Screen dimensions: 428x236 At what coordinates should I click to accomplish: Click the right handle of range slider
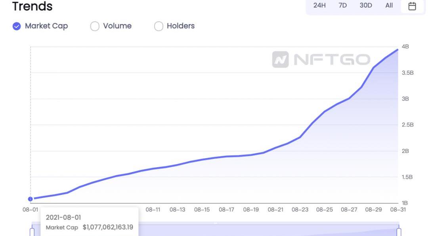point(399,231)
